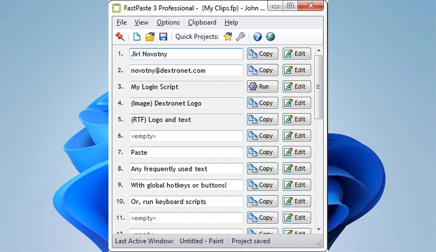Screen dimensions: 436x252
Task: Copy clip 1 Jiri Novotny
Action: [262, 54]
